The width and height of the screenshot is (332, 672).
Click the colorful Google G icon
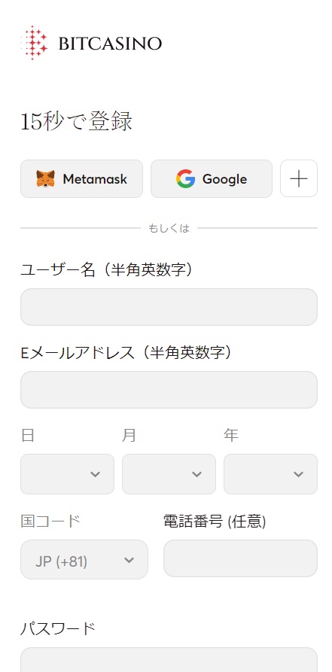click(185, 178)
